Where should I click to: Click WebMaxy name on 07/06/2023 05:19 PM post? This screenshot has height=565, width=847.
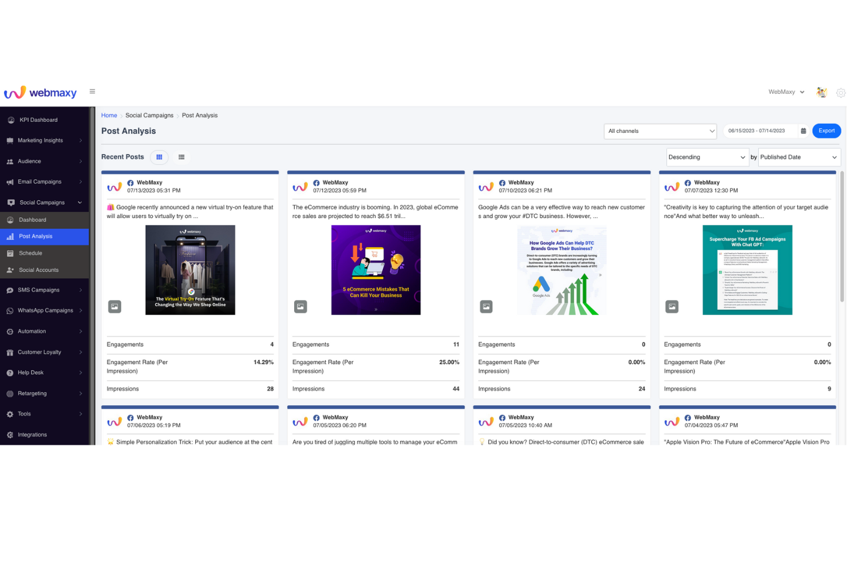tap(149, 418)
